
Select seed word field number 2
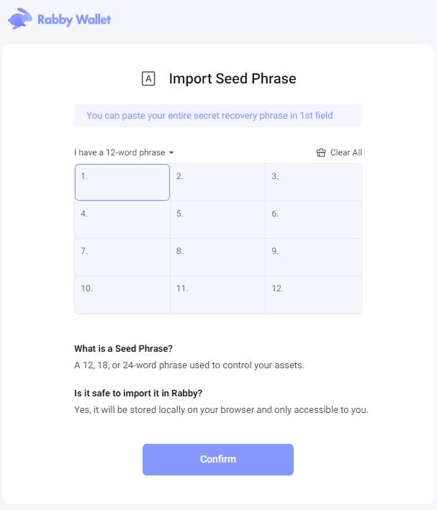tap(217, 183)
